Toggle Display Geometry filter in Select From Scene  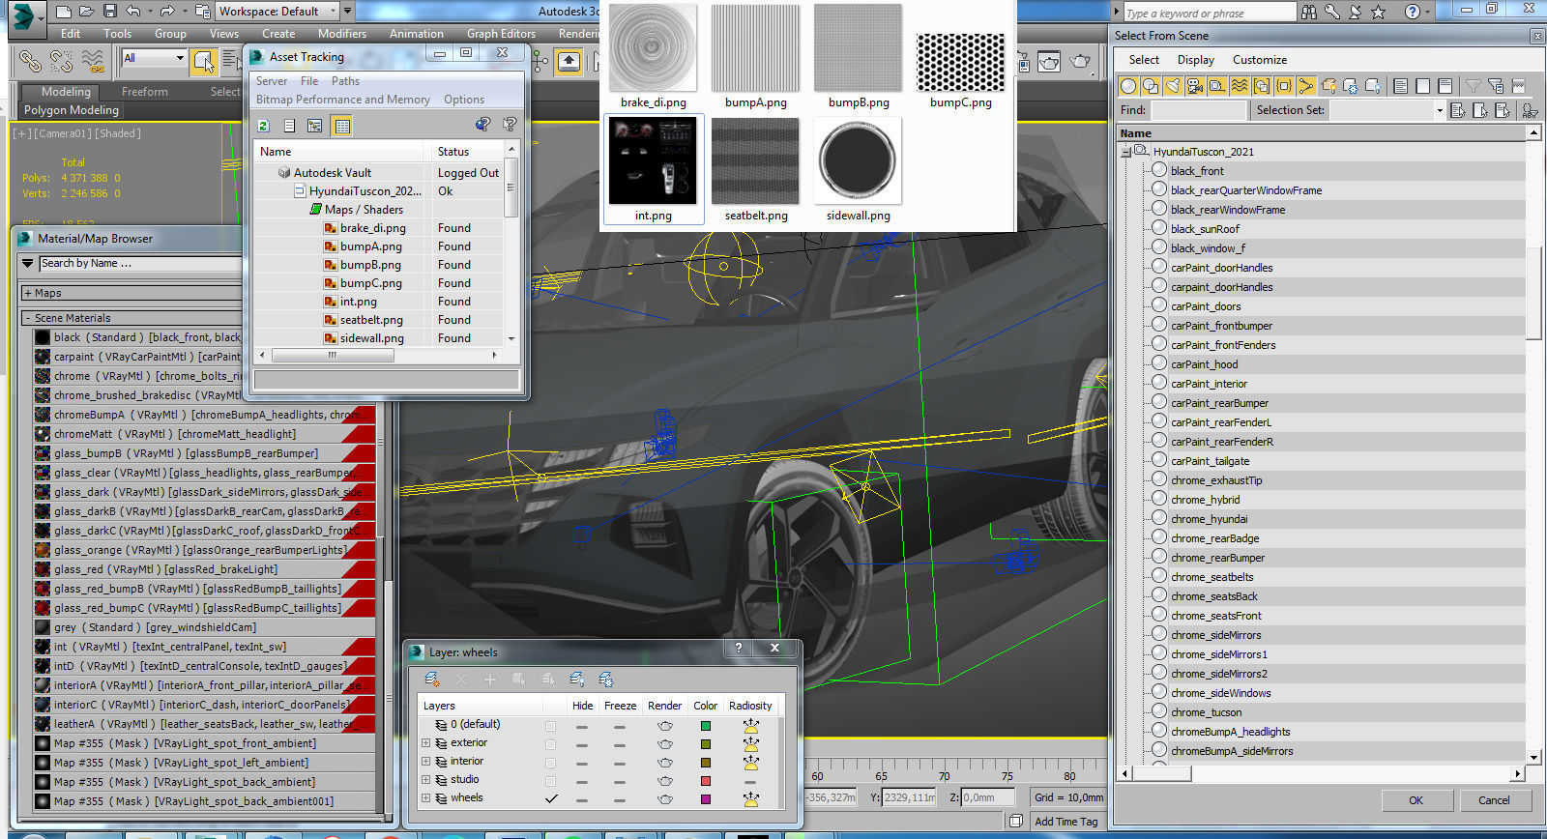(x=1127, y=86)
